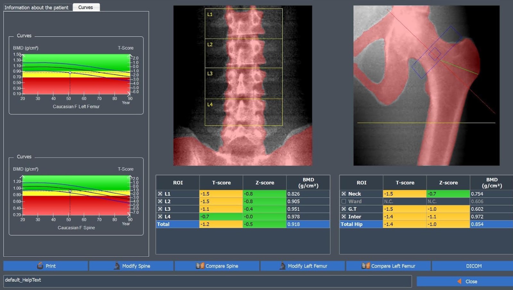Uncheck the Neck ROI checkbox
Screen dimensions: 513x290
[x=344, y=194]
